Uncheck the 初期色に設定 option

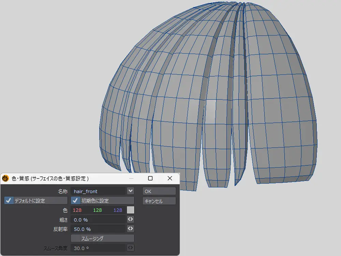tap(75, 201)
